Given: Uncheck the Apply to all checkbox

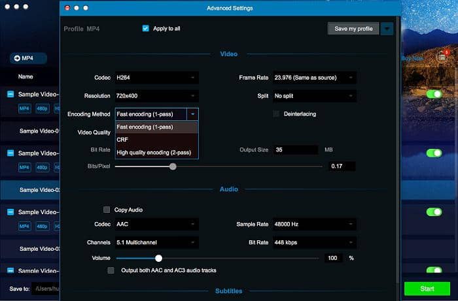Looking at the screenshot, I should pyautogui.click(x=145, y=29).
